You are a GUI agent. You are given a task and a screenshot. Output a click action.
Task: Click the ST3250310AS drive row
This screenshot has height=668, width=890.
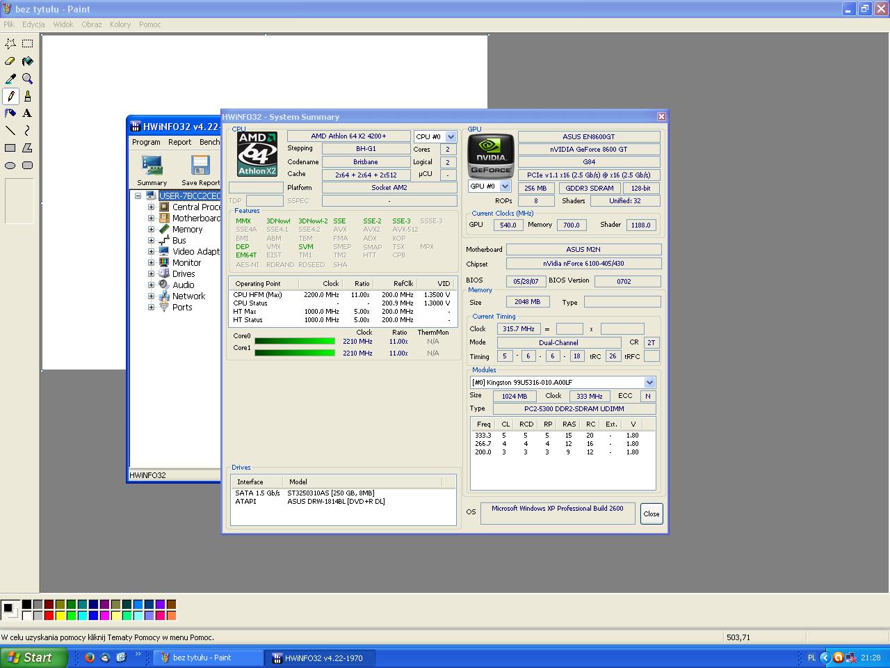tap(343, 493)
